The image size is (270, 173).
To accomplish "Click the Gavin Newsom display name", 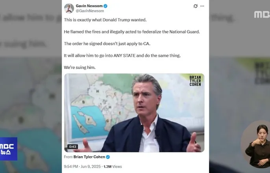I will pos(89,6).
